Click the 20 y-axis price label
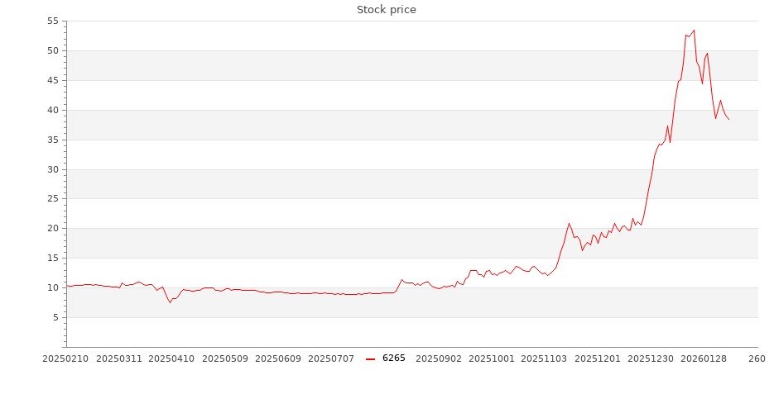 coord(55,229)
